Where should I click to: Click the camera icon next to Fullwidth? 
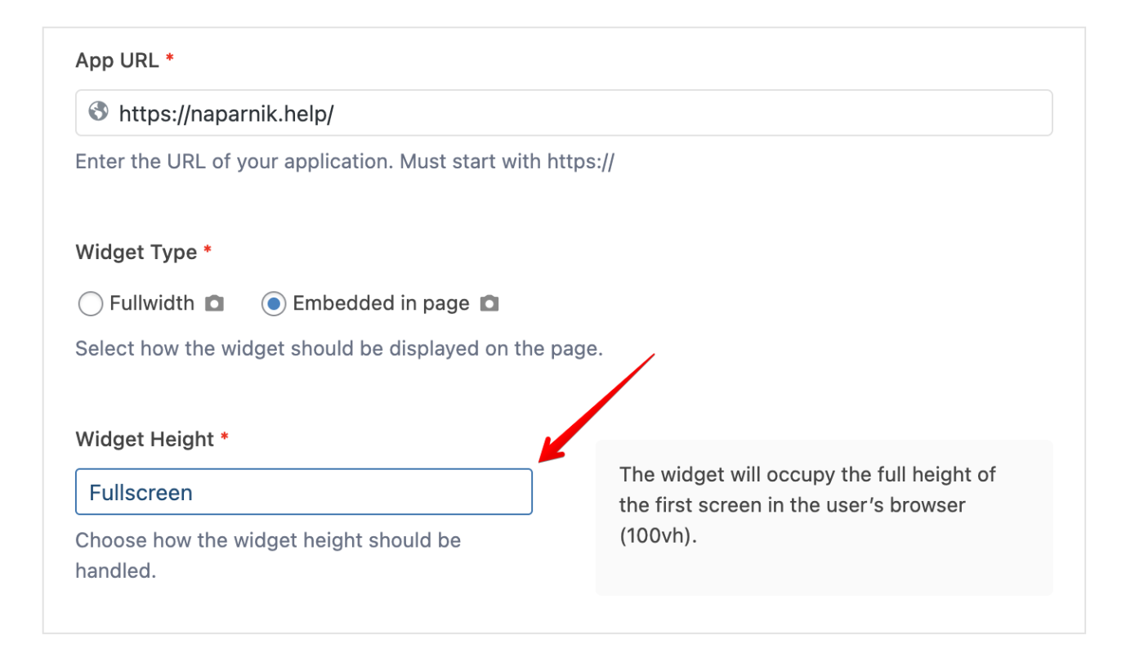[x=214, y=304]
